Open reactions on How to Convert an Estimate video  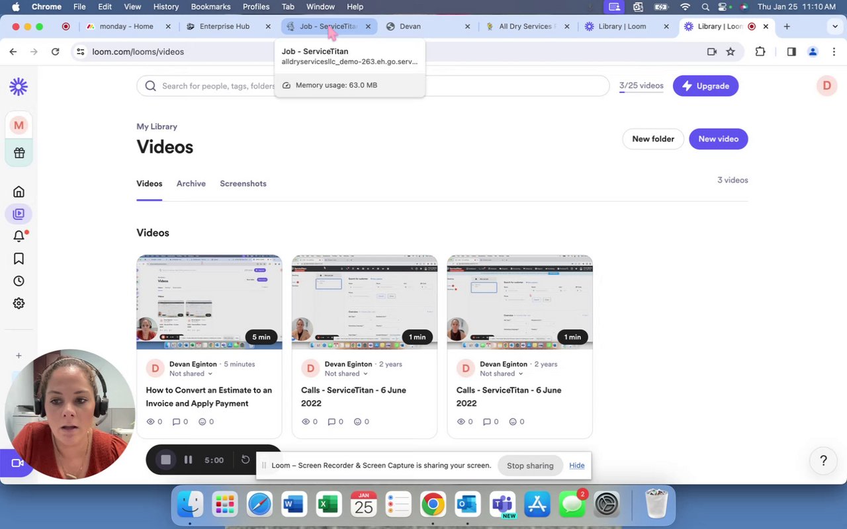click(x=206, y=421)
